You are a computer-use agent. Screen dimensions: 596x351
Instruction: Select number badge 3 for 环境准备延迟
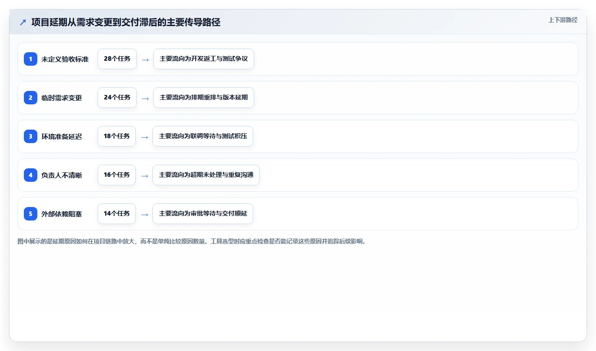click(31, 136)
